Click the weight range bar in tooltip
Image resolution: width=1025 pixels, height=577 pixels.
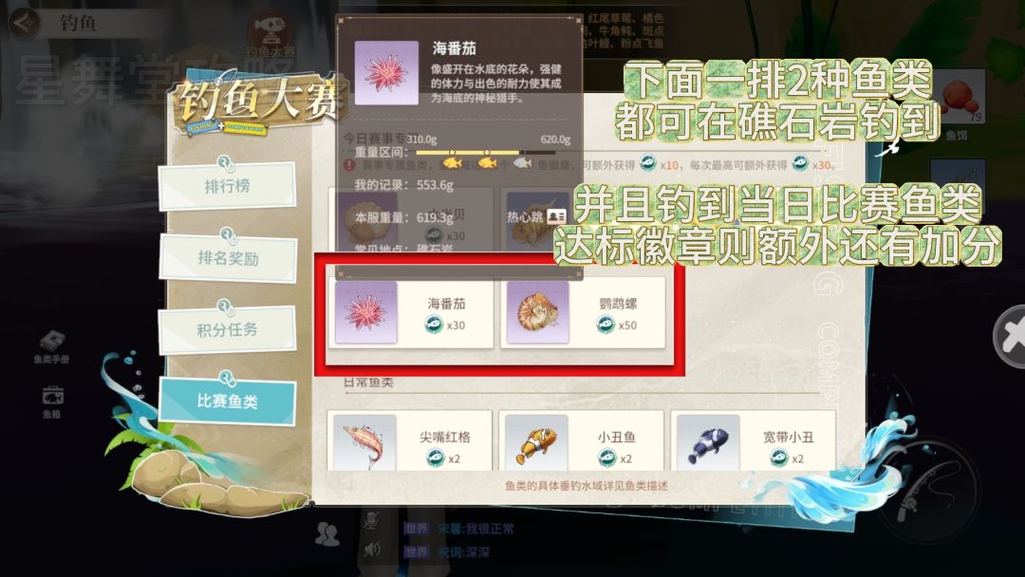pos(486,152)
